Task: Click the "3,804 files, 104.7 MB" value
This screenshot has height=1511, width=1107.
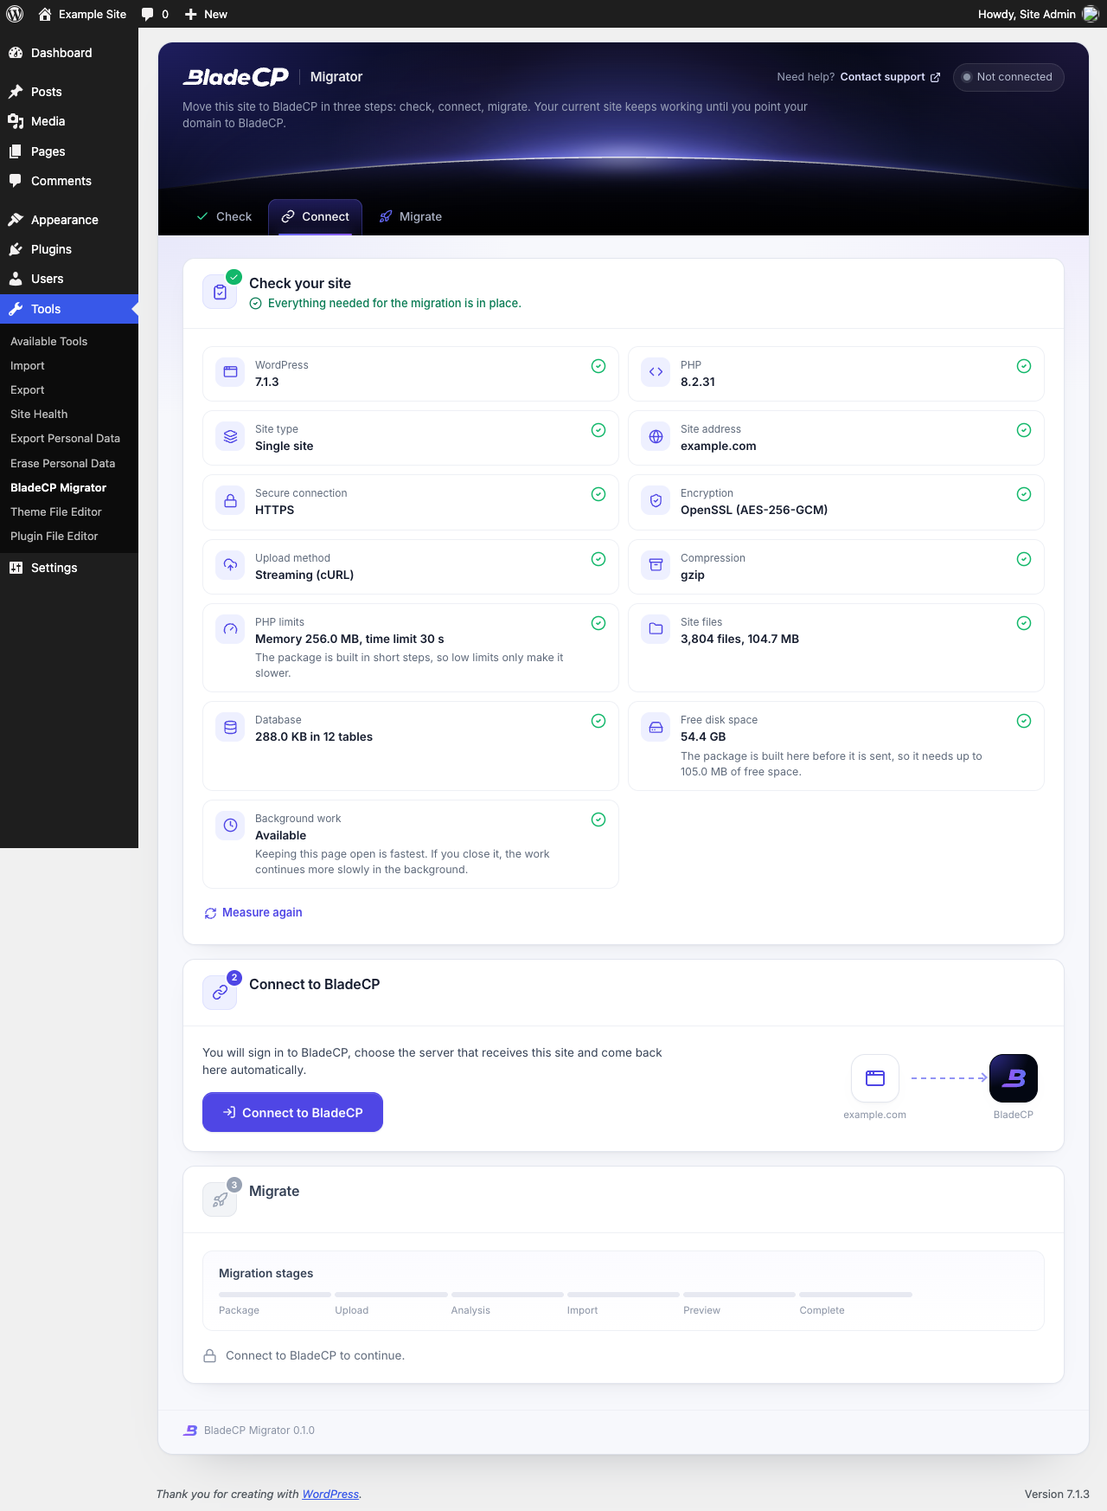Action: pyautogui.click(x=739, y=639)
